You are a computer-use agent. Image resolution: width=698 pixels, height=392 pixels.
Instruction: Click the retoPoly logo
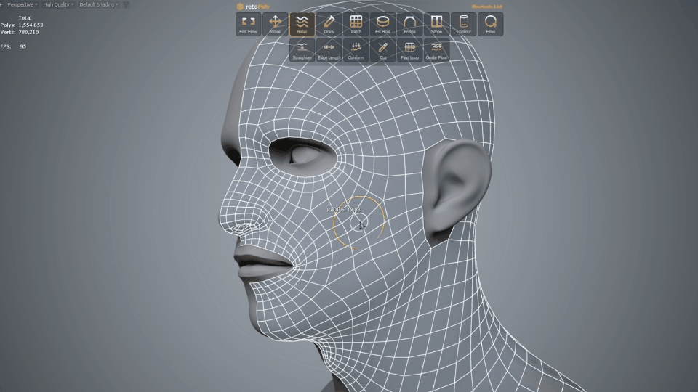point(253,7)
